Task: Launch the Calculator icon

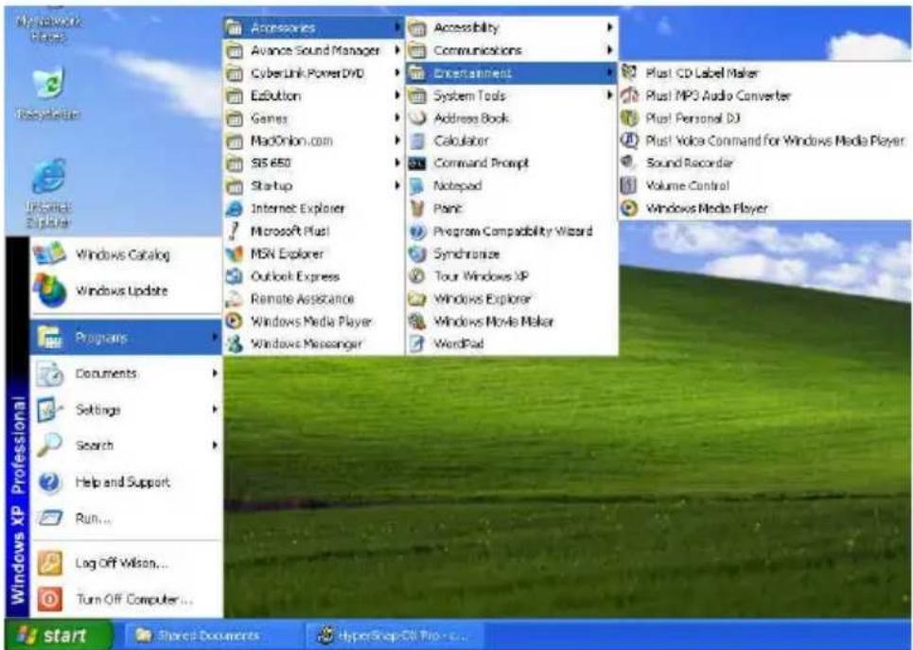Action: coord(417,141)
